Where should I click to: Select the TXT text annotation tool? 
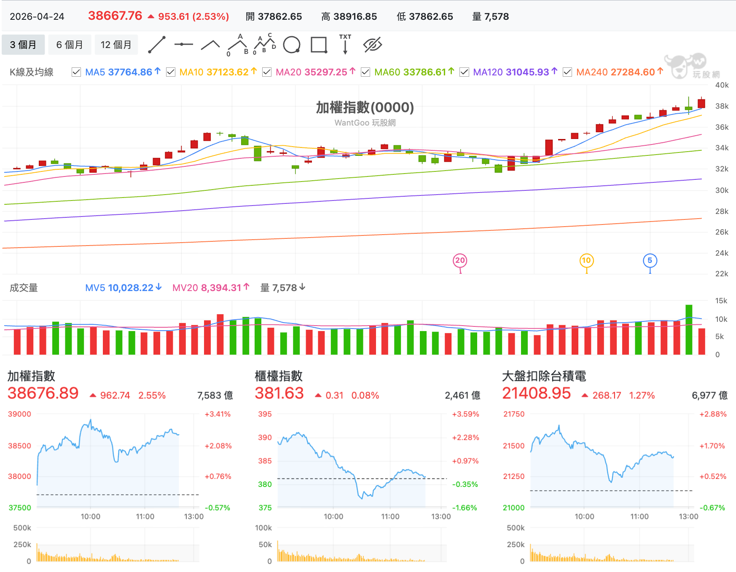[x=345, y=44]
